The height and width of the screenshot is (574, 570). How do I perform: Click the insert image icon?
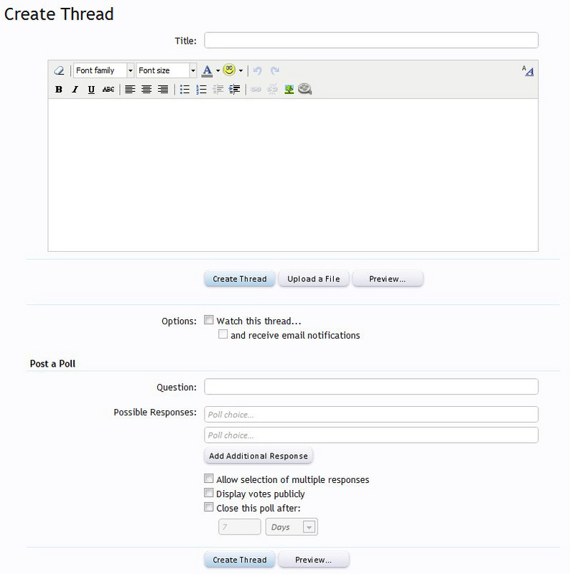[289, 90]
